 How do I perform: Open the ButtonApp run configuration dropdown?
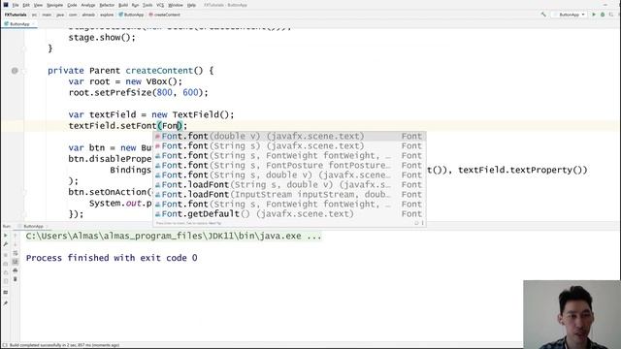(x=570, y=15)
